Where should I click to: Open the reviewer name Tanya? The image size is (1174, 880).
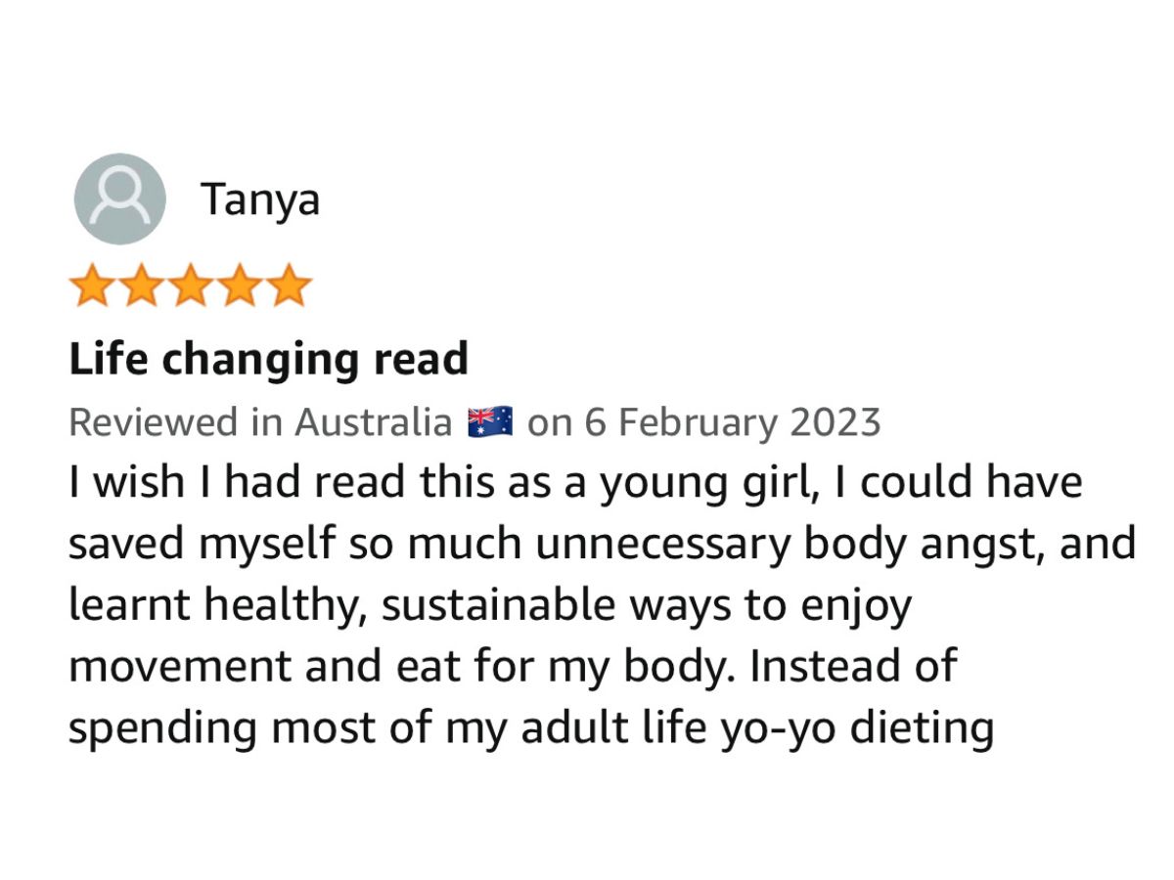tap(260, 199)
